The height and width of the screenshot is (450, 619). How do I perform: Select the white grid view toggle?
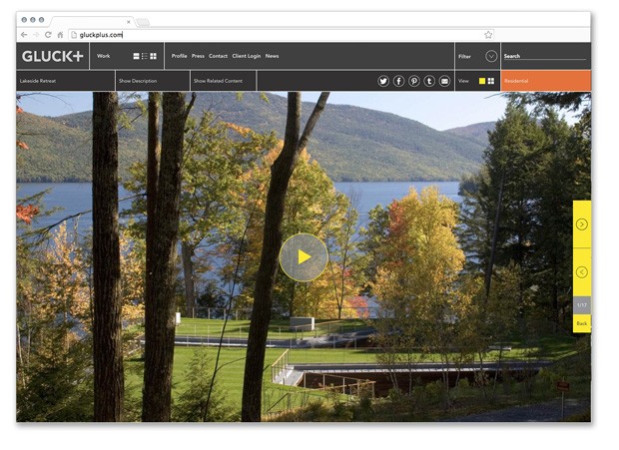[490, 81]
